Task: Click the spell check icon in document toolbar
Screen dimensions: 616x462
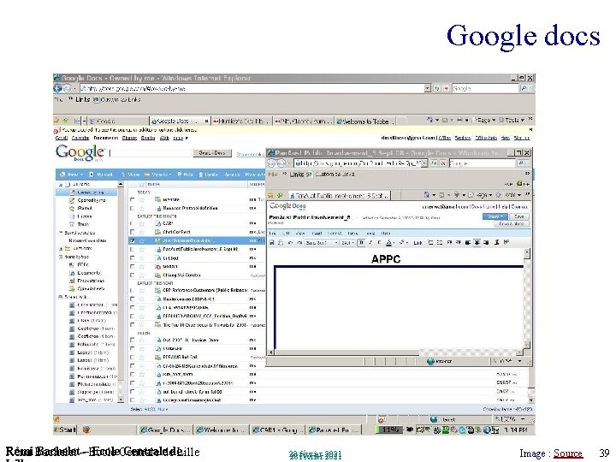Action: (506, 243)
